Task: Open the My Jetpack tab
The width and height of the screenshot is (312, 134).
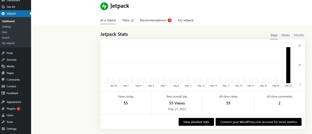Action: [186, 20]
